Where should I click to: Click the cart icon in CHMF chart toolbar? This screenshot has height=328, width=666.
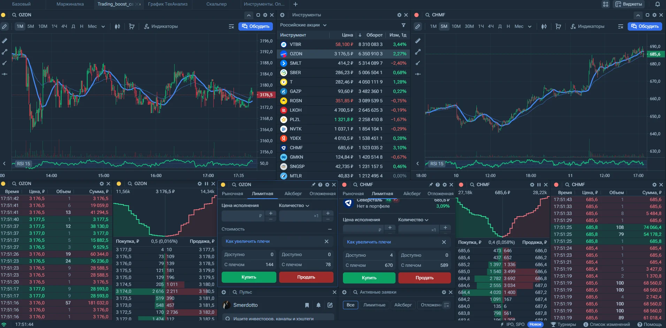tap(558, 26)
